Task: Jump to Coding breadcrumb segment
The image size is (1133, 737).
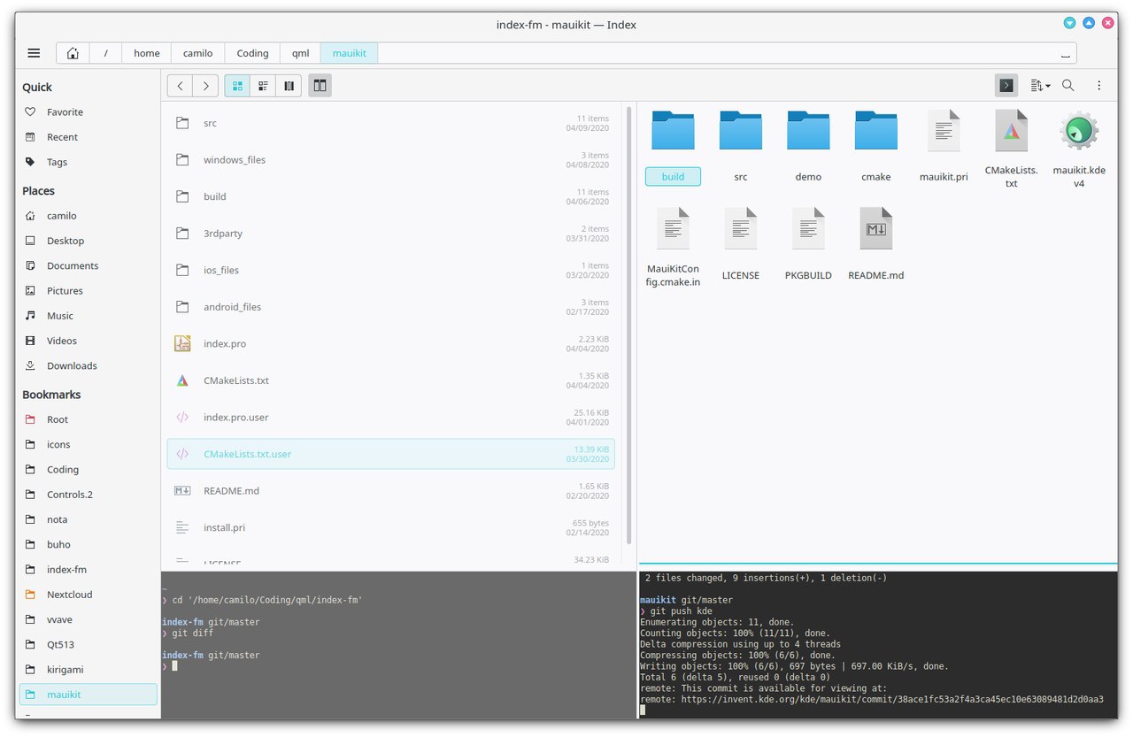Action: tap(252, 53)
